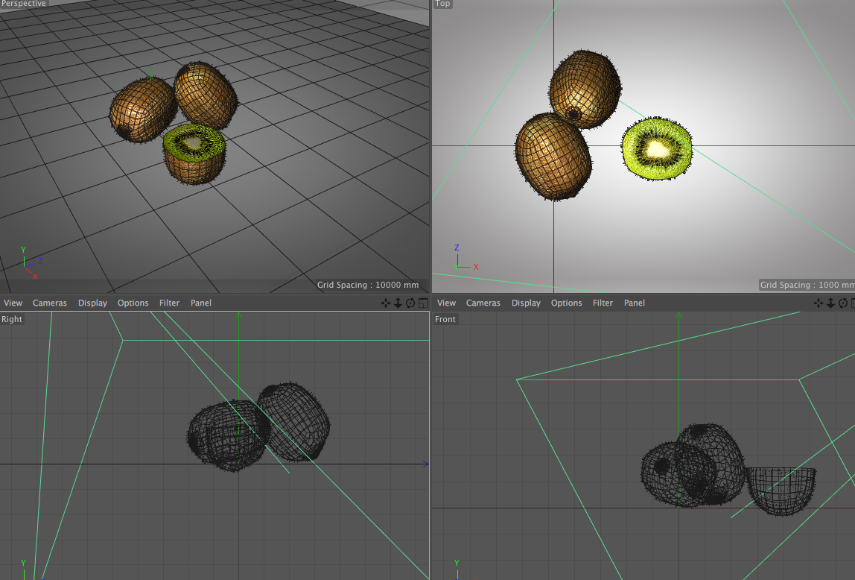Select the sliced kiwi half in Perspective view

pos(194,154)
